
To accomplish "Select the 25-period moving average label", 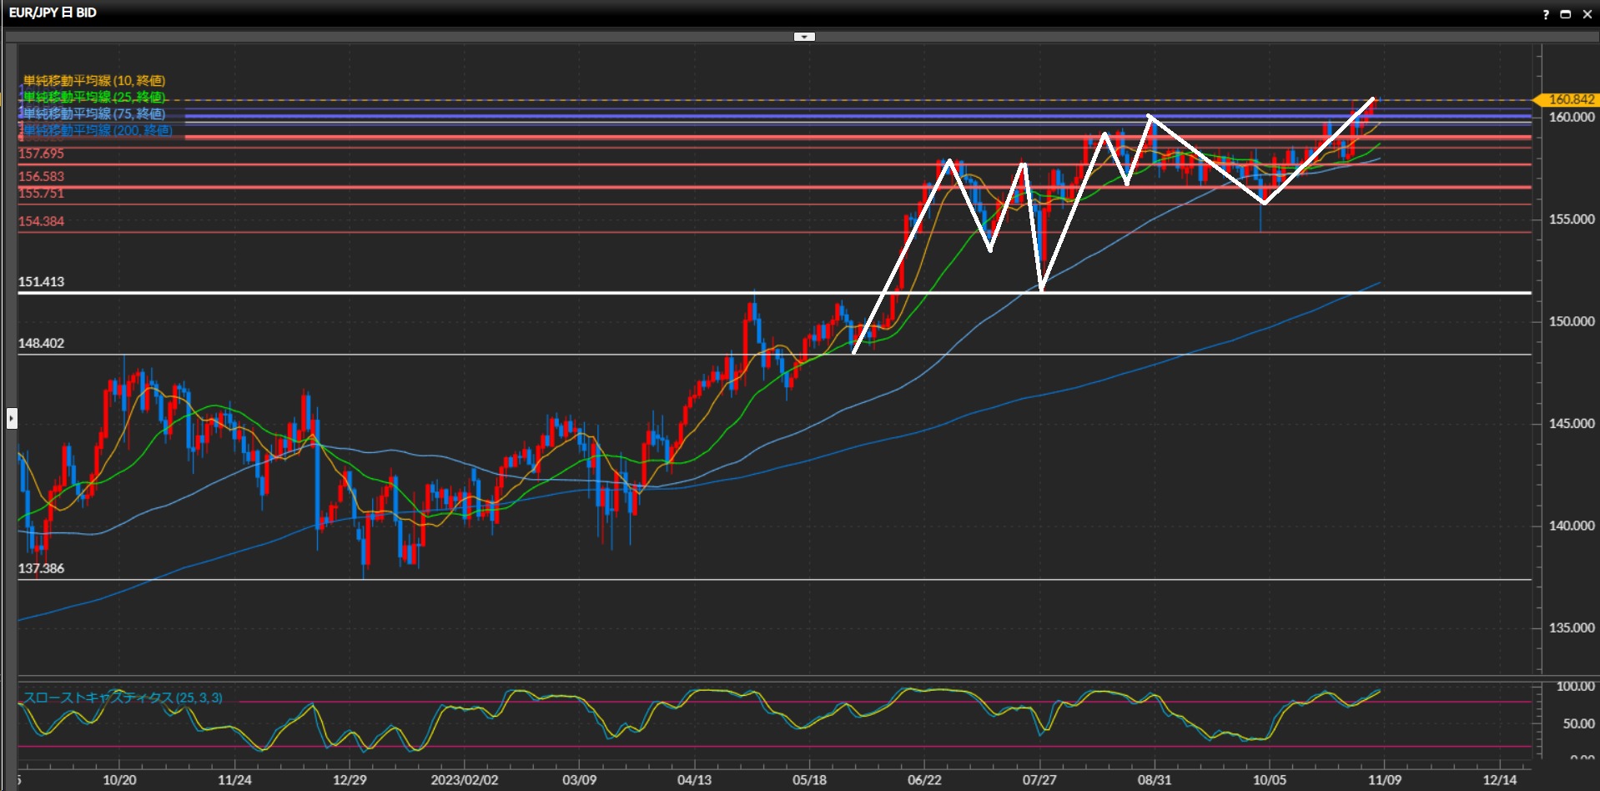I will tap(93, 97).
